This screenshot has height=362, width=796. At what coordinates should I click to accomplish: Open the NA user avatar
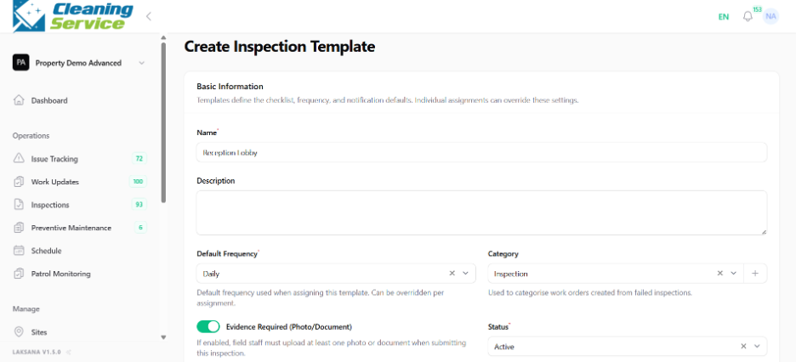click(770, 16)
